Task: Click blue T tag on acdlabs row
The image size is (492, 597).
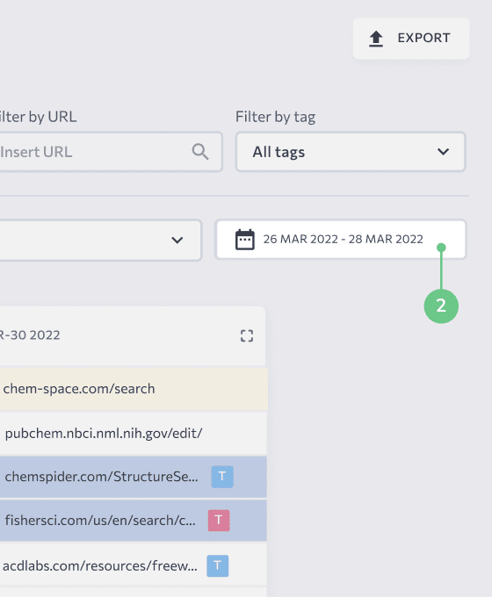Action: tap(218, 565)
